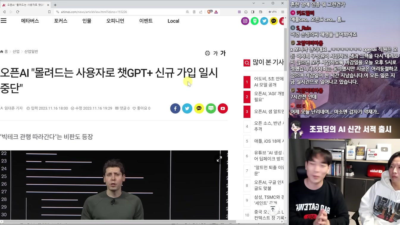The width and height of the screenshot is (400, 225).
Task: Click the address bar URL field
Action: [119, 12]
